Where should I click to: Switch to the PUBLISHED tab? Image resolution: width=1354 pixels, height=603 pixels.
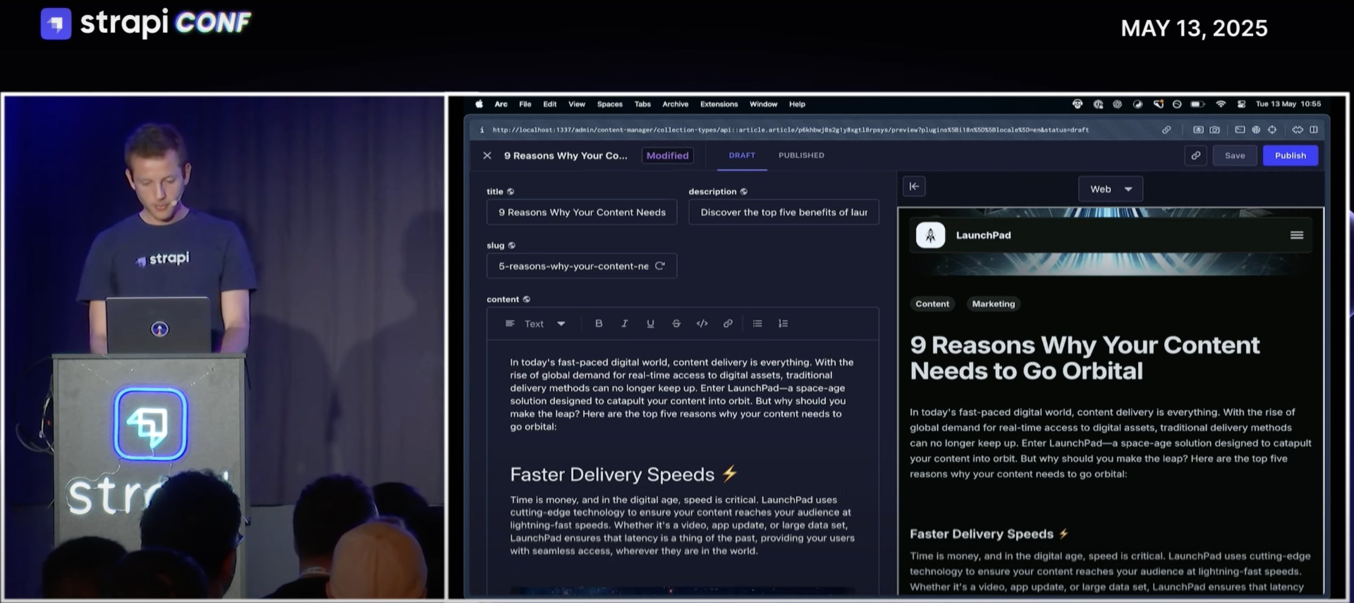point(802,155)
